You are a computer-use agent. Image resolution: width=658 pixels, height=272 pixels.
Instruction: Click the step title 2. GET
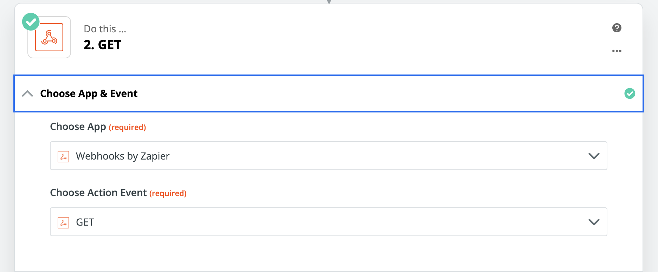pos(102,45)
